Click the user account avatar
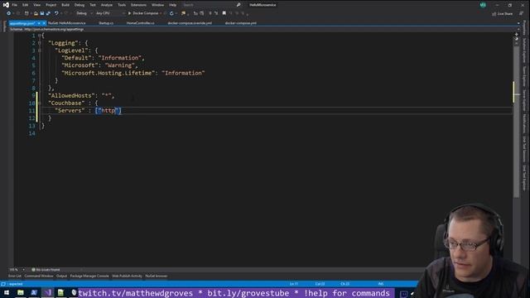This screenshot has width=530, height=298. [483, 5]
